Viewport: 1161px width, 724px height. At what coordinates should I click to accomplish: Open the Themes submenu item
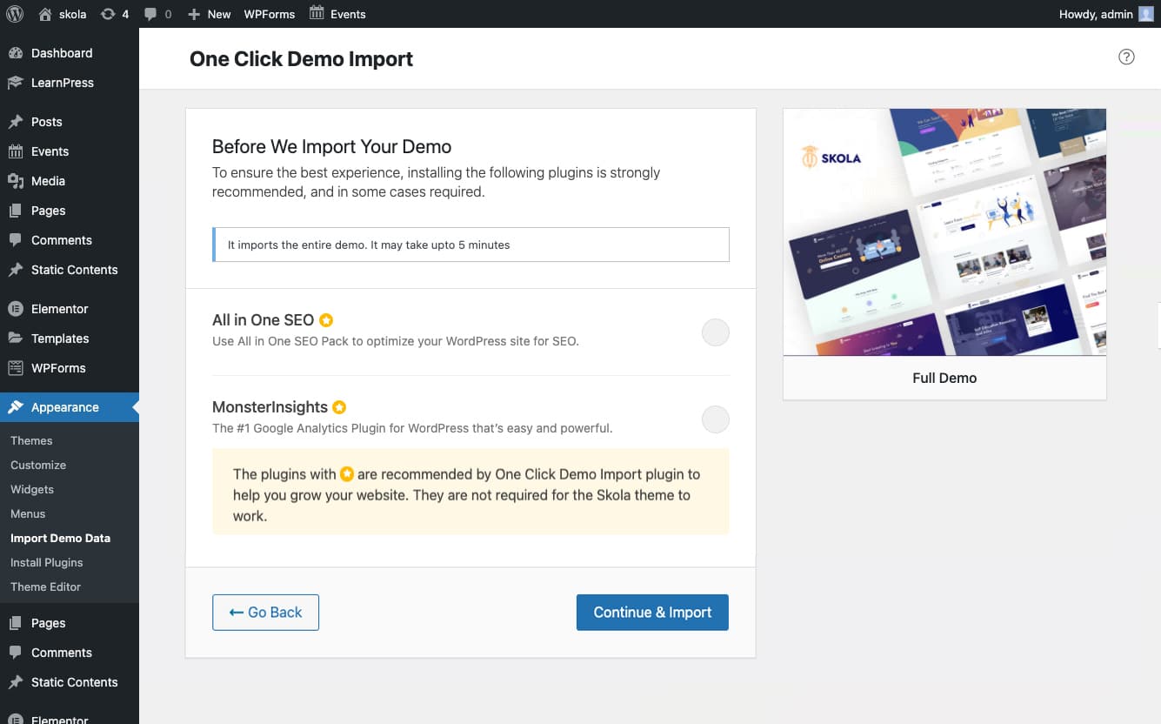pyautogui.click(x=31, y=440)
